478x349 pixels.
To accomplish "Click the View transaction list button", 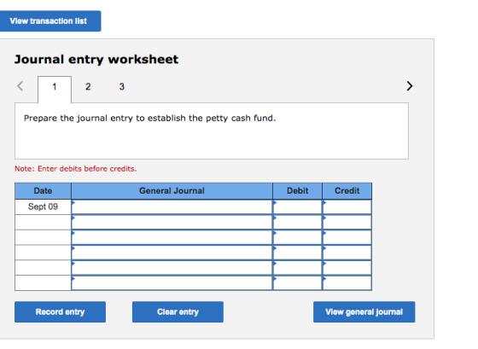I will 50,21.
